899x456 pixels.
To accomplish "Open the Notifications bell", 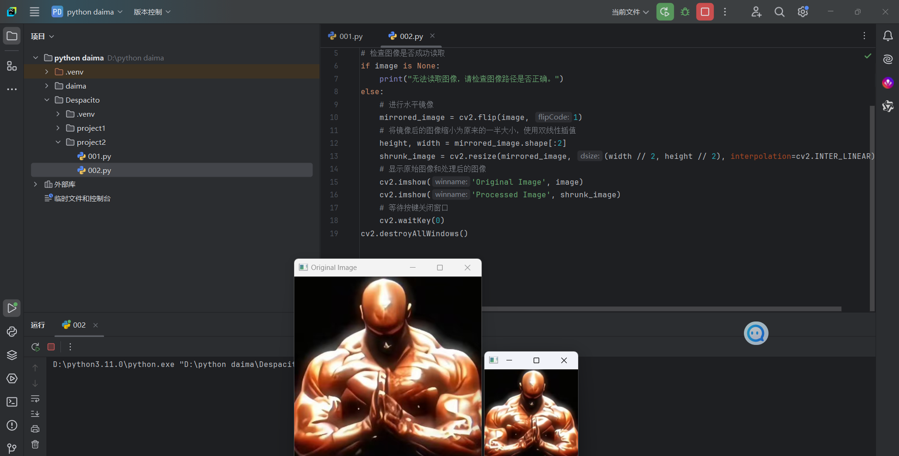I will pos(888,36).
